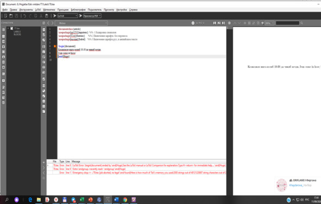Screen dimensions: 321x204
Task: Run LaTeX with the first arrow button
Action: click(x=55, y=16)
